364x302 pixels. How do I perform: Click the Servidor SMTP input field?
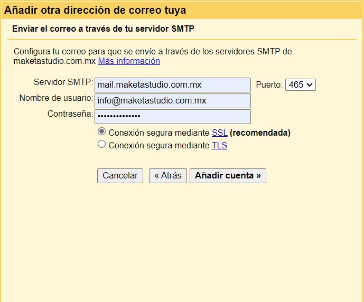tap(172, 84)
